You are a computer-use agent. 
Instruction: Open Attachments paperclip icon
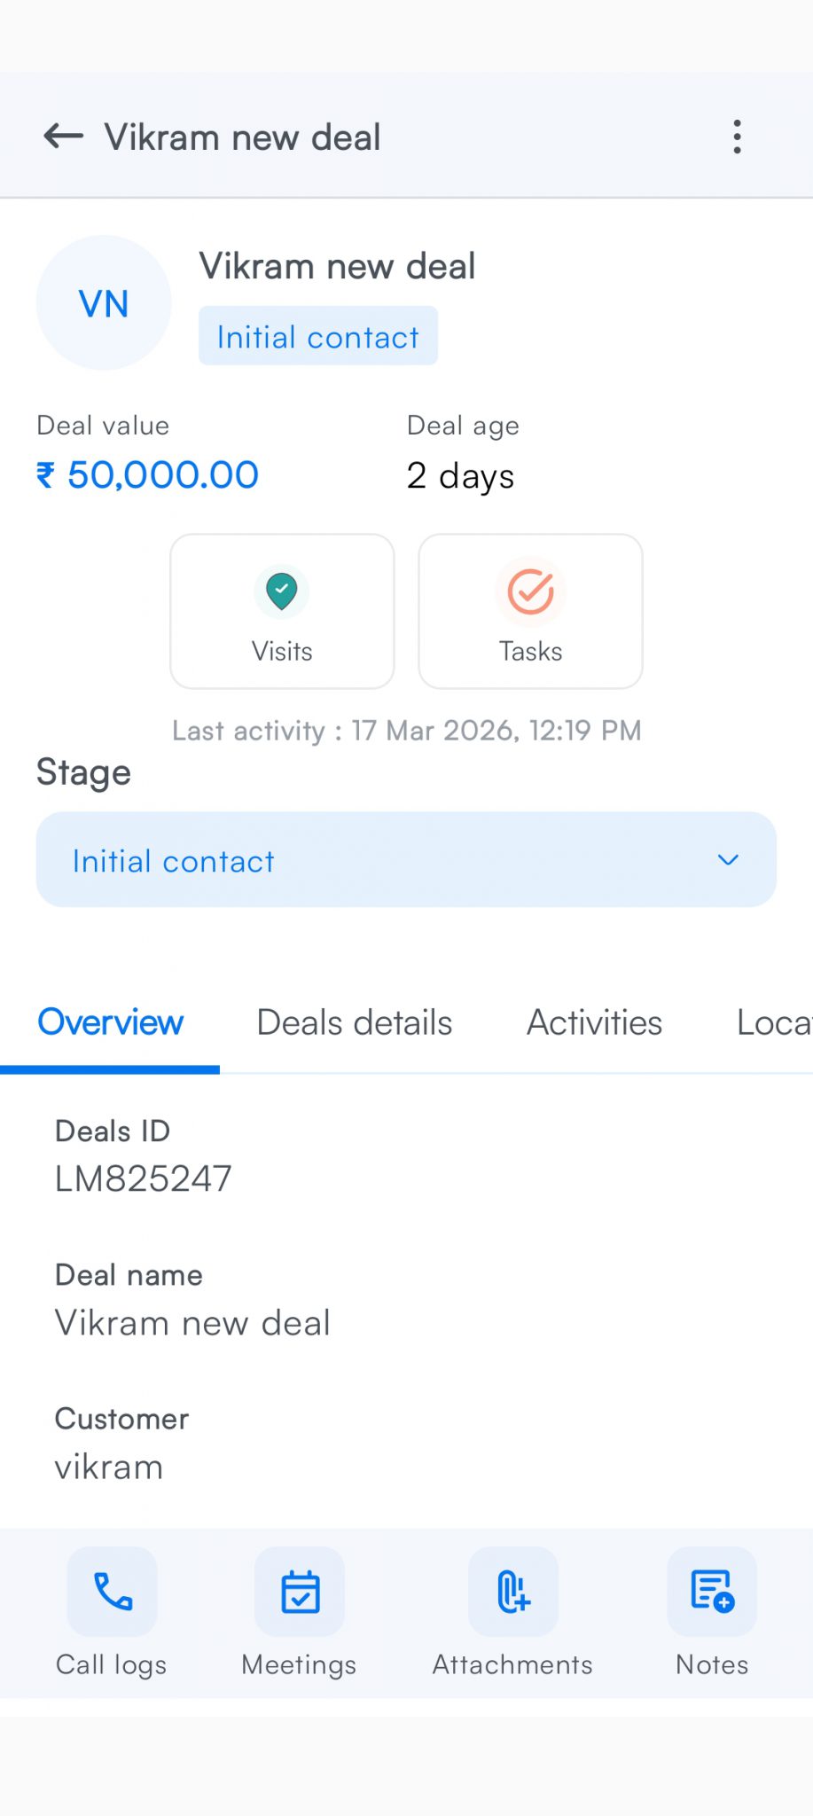tap(513, 1592)
